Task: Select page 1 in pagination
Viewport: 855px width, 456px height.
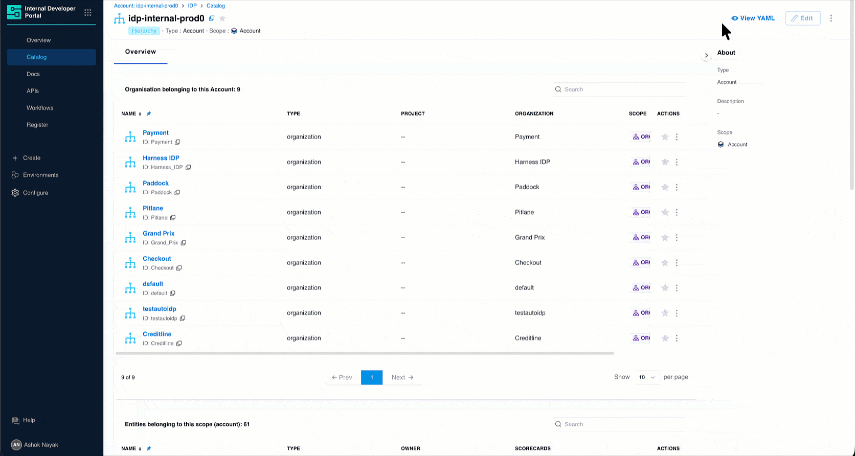Action: pos(372,377)
